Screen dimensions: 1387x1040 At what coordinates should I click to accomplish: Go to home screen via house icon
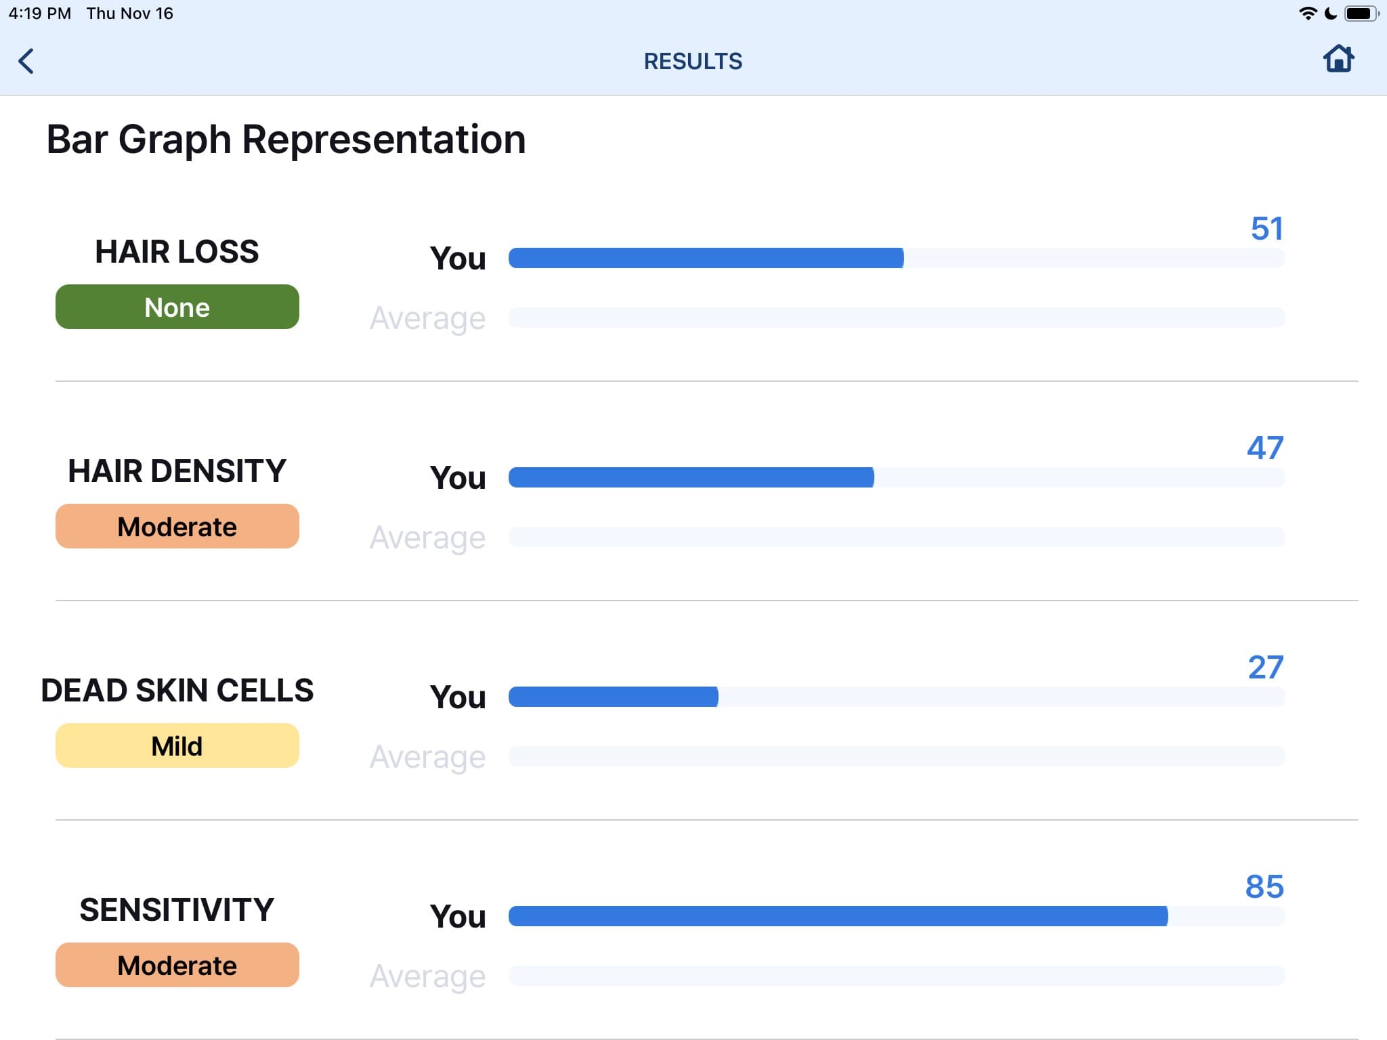[x=1338, y=59]
